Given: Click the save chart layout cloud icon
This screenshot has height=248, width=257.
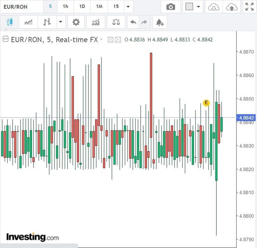Looking at the screenshot, I should click(x=231, y=7).
